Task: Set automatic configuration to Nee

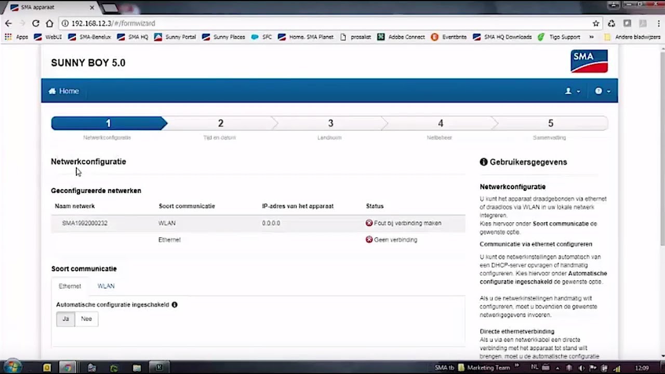Action: click(86, 319)
